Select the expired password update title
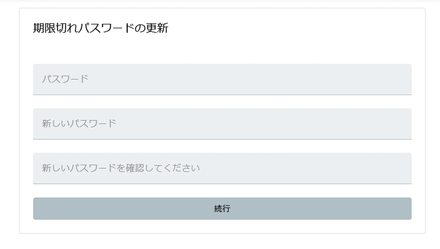The width and height of the screenshot is (440, 249). point(100,28)
